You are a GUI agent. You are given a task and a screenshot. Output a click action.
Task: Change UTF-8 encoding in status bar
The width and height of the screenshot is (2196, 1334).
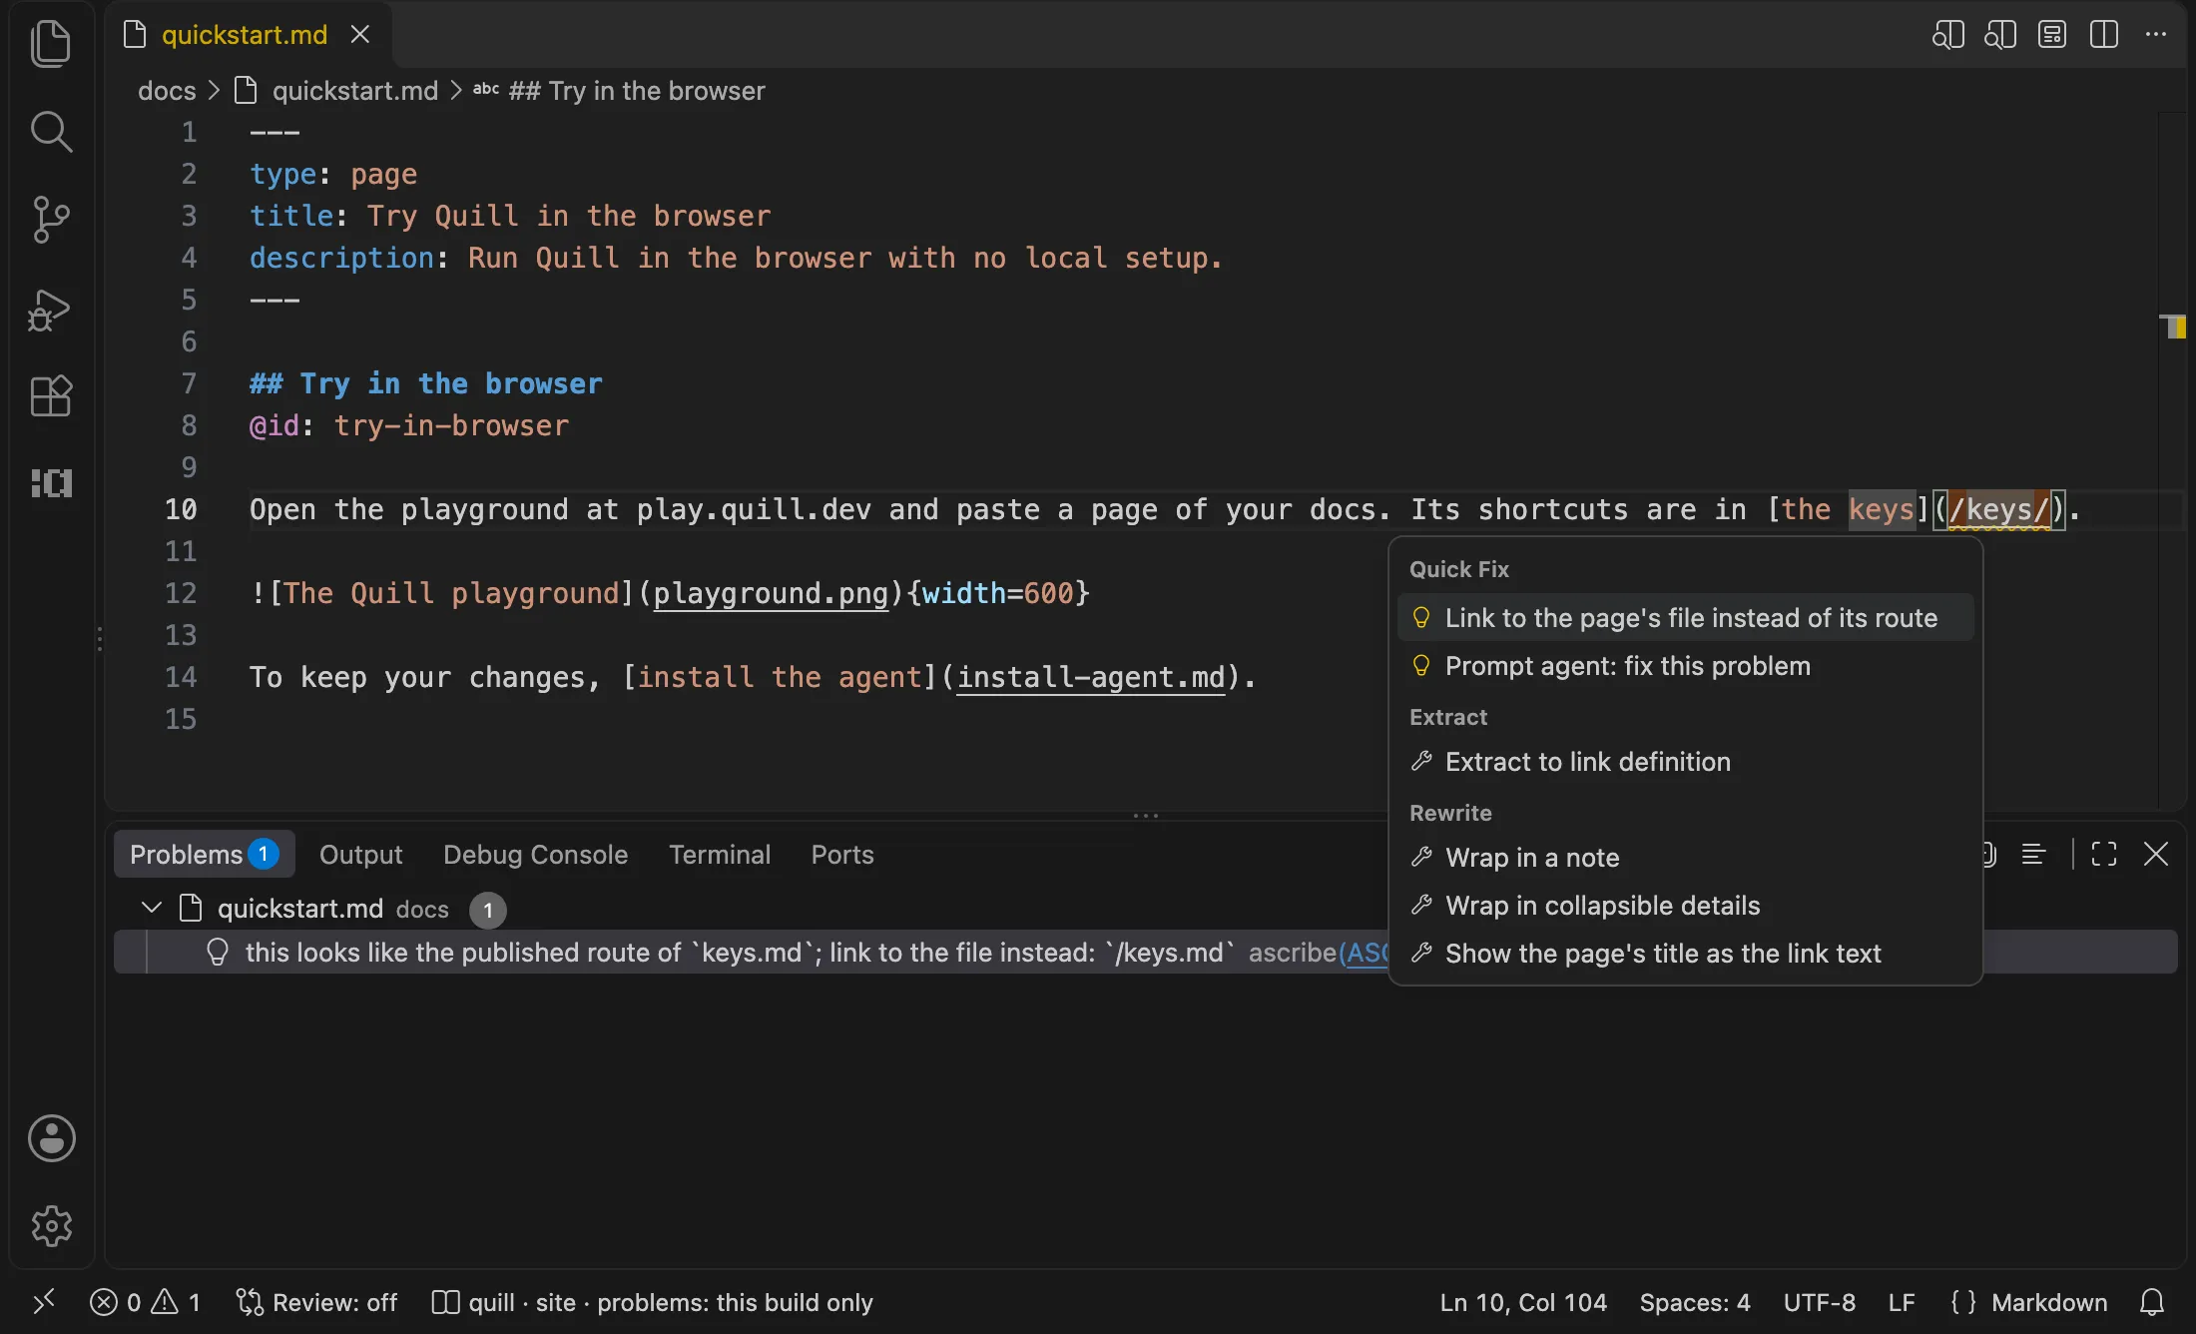(1820, 1302)
